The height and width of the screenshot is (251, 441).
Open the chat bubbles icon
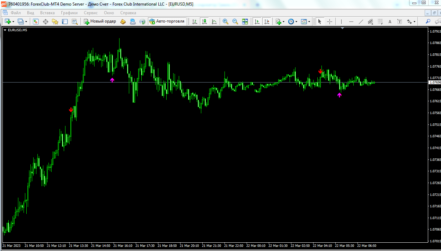(x=438, y=21)
